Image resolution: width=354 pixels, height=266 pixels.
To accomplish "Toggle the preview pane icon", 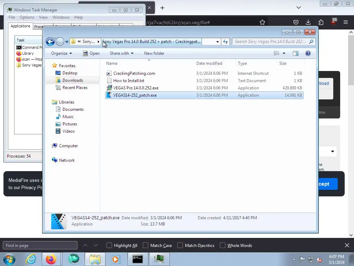I will [296, 53].
